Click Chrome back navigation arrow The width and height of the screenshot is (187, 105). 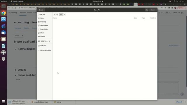tap(9, 8)
